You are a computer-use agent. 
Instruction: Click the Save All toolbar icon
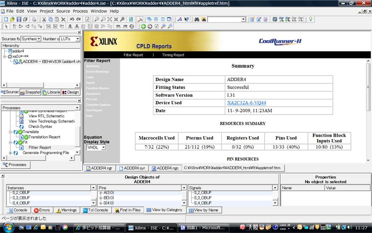(25, 20)
